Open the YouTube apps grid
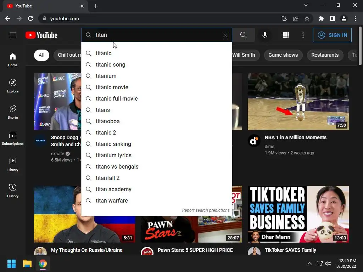Viewport: 363px width, 272px height. 286,35
